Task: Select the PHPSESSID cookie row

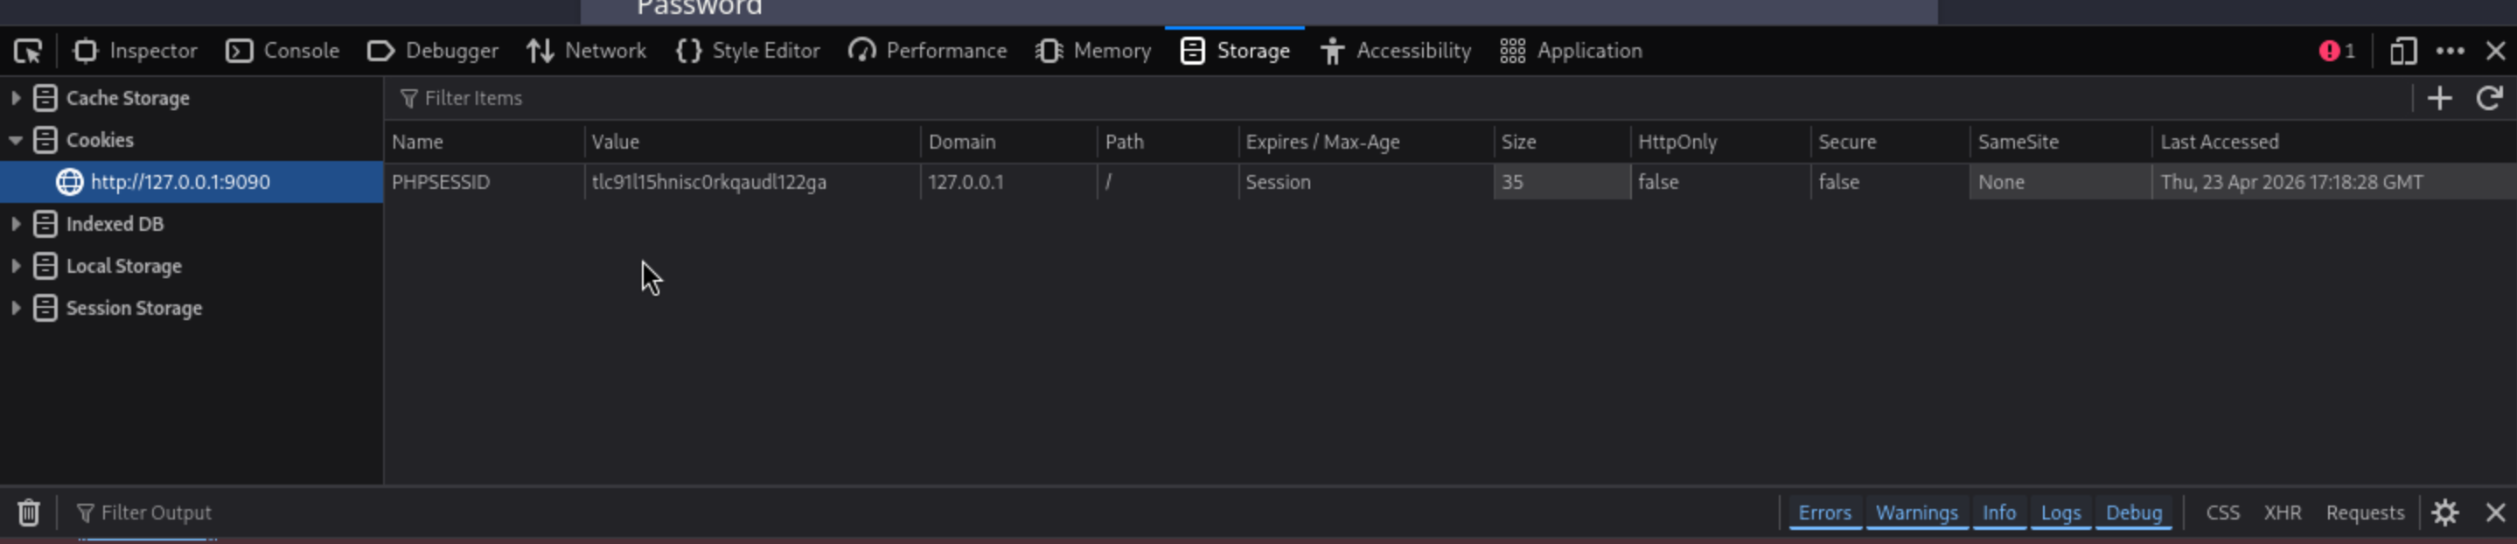Action: pyautogui.click(x=442, y=182)
